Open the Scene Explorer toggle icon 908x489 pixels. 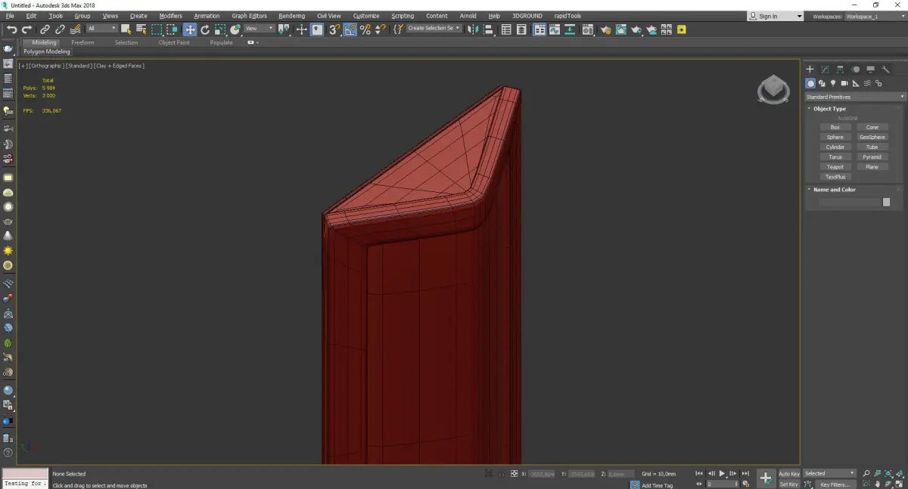506,29
